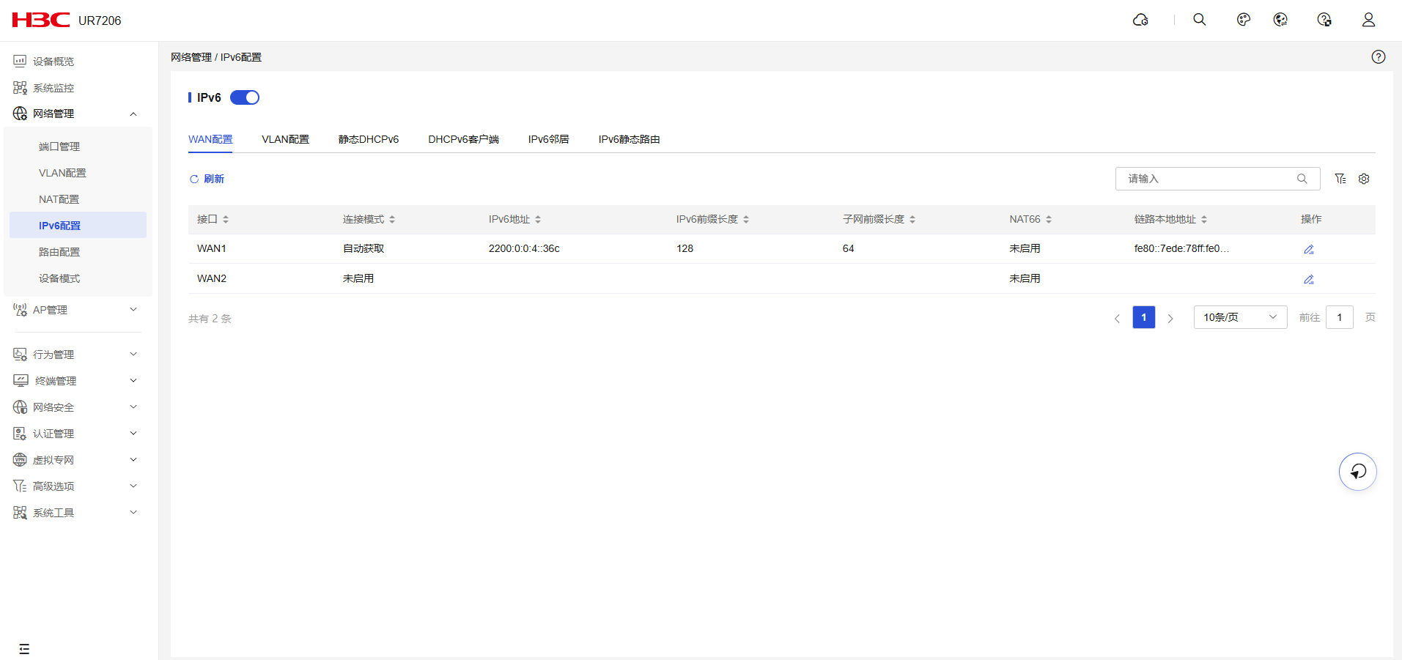Switch to the IPv6静态路由 tab

pos(629,139)
